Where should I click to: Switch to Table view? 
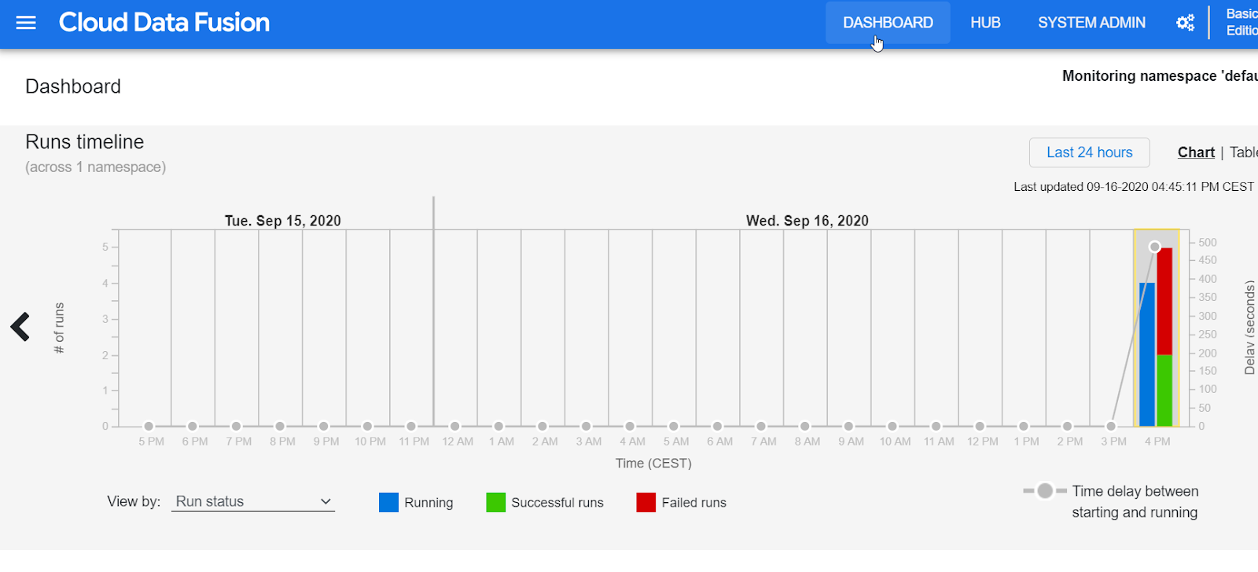(x=1244, y=152)
